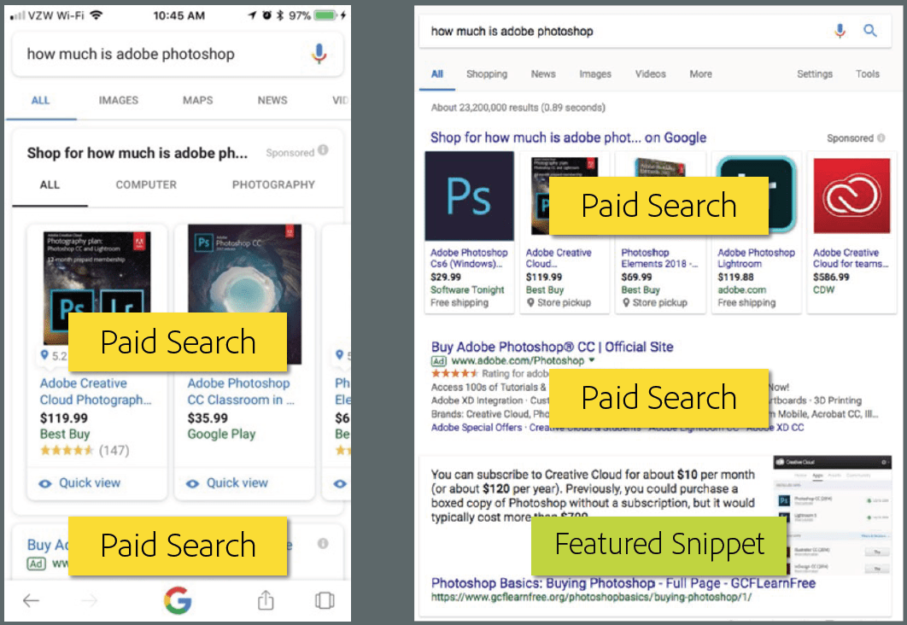Select the All tab on desktop results

click(x=436, y=74)
